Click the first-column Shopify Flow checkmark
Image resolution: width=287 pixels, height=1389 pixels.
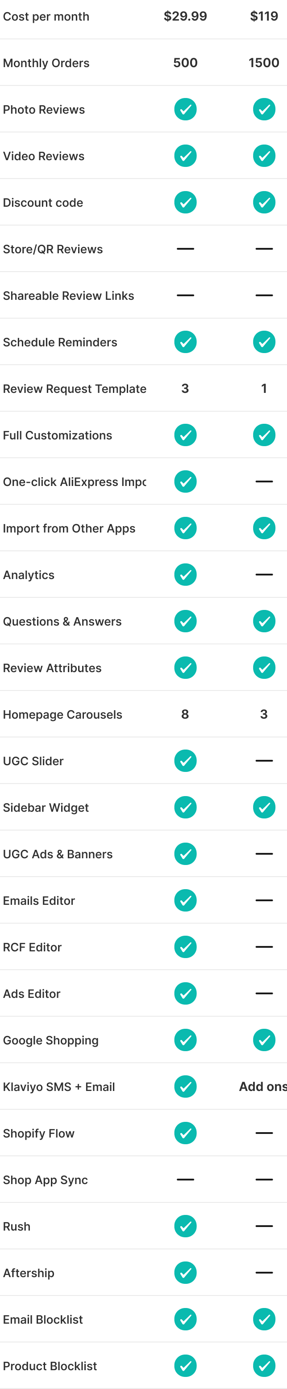185,1133
